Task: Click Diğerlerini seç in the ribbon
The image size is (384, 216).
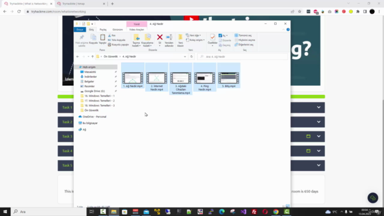Action: (244, 44)
